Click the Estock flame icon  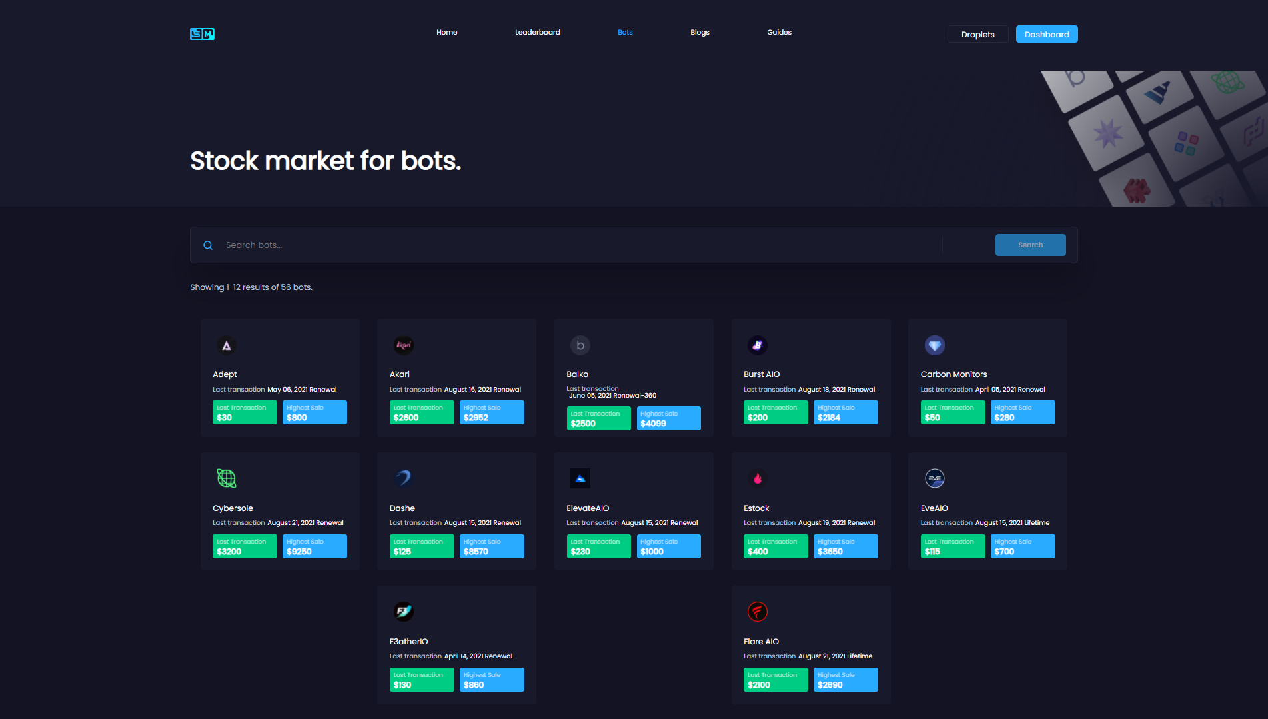pos(757,478)
